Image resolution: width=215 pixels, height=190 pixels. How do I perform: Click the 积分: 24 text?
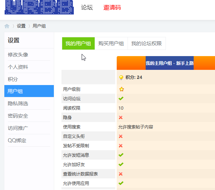134,77
